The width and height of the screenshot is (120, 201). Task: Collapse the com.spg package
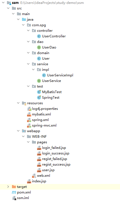coord(23,25)
